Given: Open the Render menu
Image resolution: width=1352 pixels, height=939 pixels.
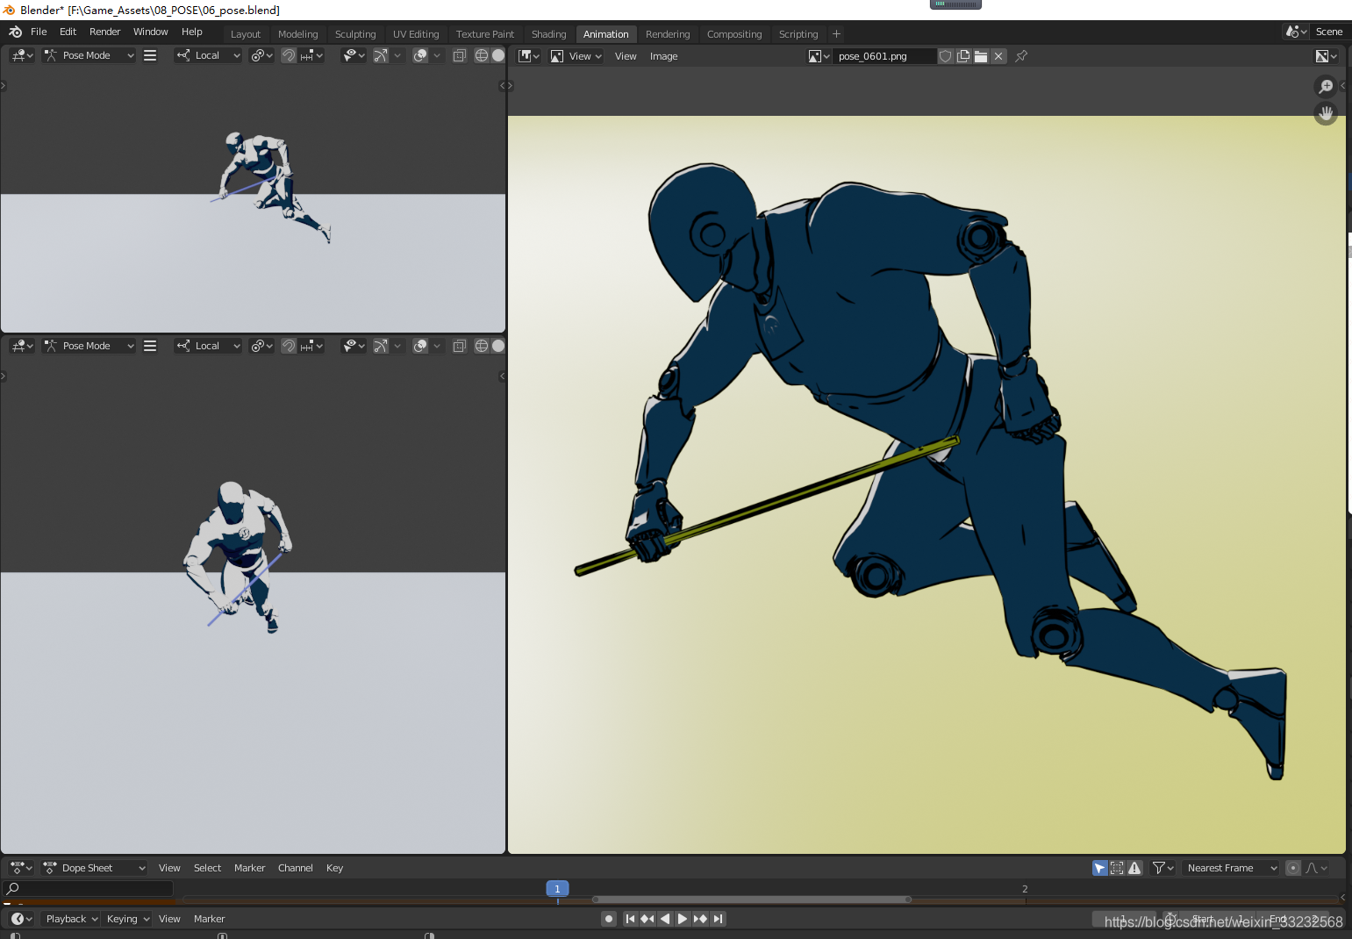Looking at the screenshot, I should point(104,32).
